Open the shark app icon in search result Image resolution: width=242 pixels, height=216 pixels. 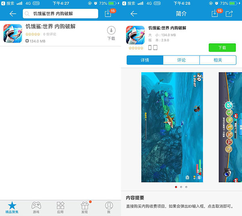click(13, 33)
